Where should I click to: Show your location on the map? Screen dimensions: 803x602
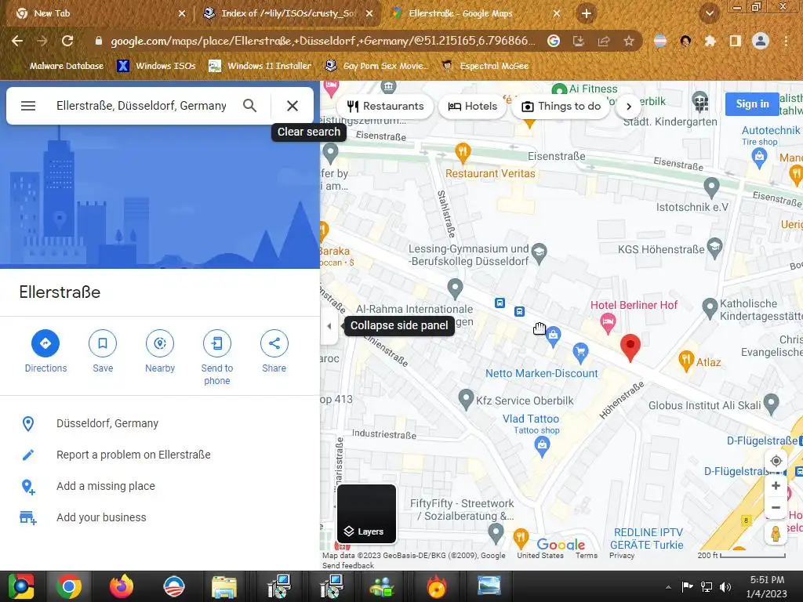click(x=776, y=461)
